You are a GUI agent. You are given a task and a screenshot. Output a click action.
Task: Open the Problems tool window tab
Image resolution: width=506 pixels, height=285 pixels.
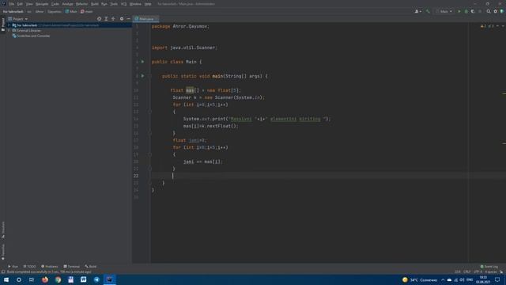(x=49, y=267)
